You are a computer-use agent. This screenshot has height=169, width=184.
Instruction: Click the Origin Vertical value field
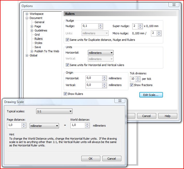[x=94, y=85]
